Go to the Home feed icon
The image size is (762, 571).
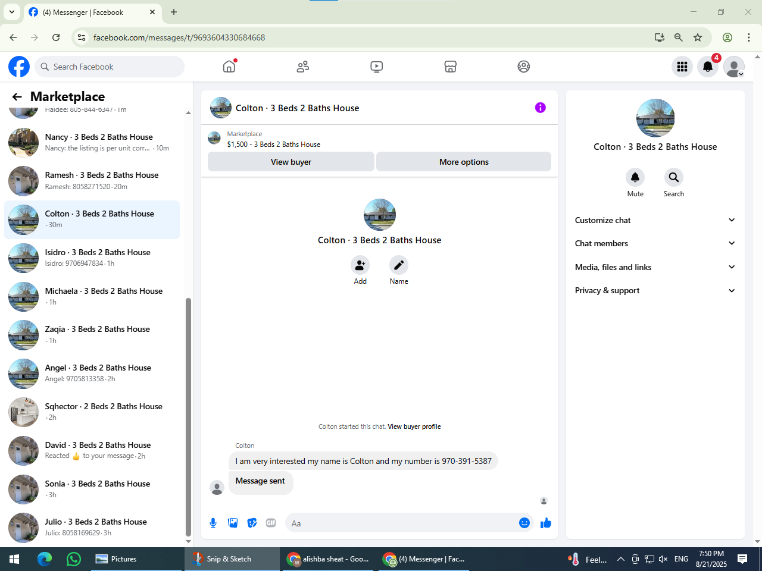click(x=229, y=67)
